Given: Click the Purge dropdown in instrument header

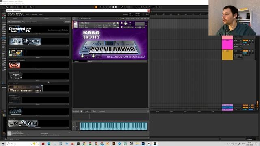Looking at the screenshot, I should [115, 25].
